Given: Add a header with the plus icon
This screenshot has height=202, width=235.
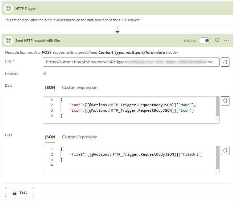Looking at the screenshot, I should [x=45, y=74].
